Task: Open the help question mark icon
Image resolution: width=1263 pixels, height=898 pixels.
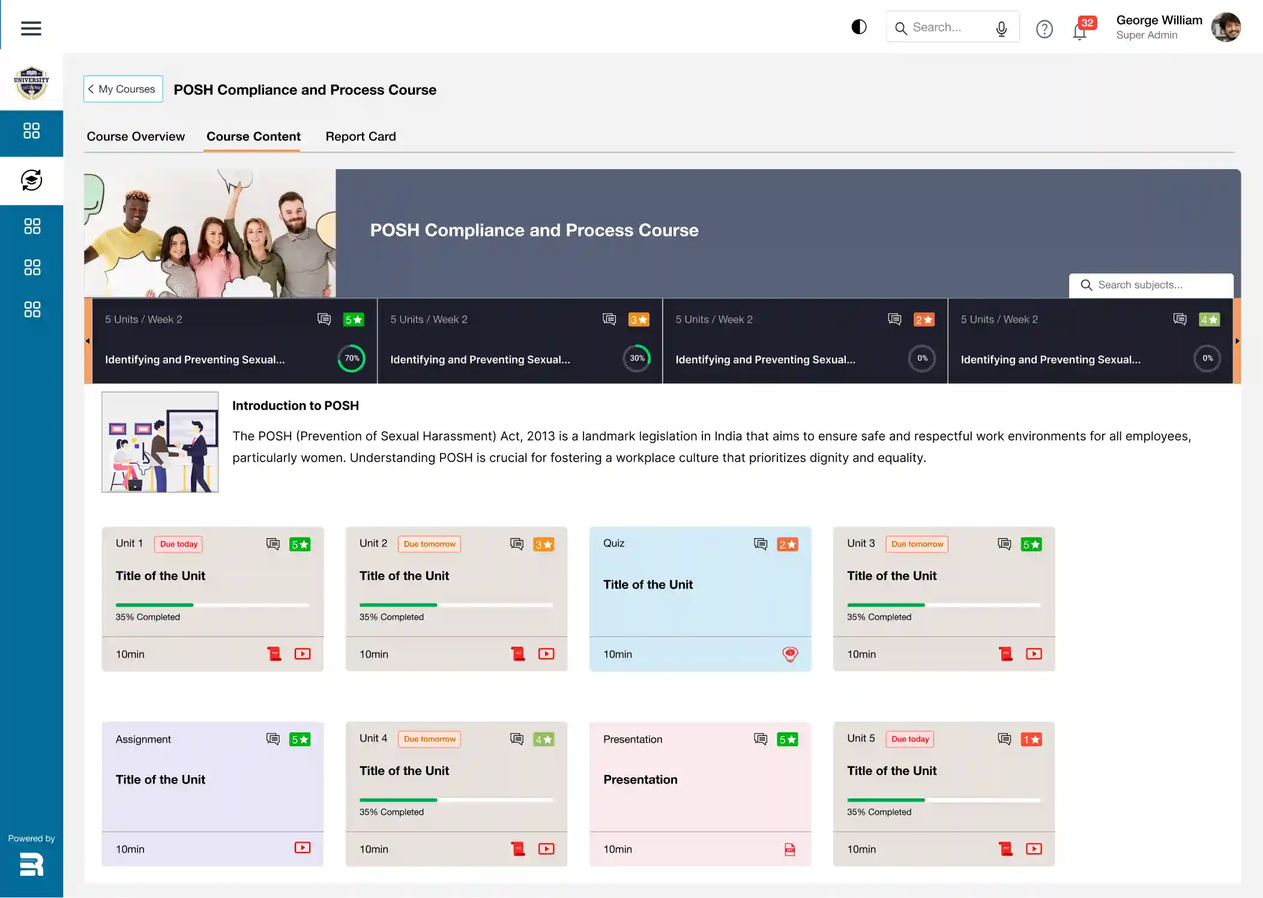Action: pyautogui.click(x=1044, y=29)
